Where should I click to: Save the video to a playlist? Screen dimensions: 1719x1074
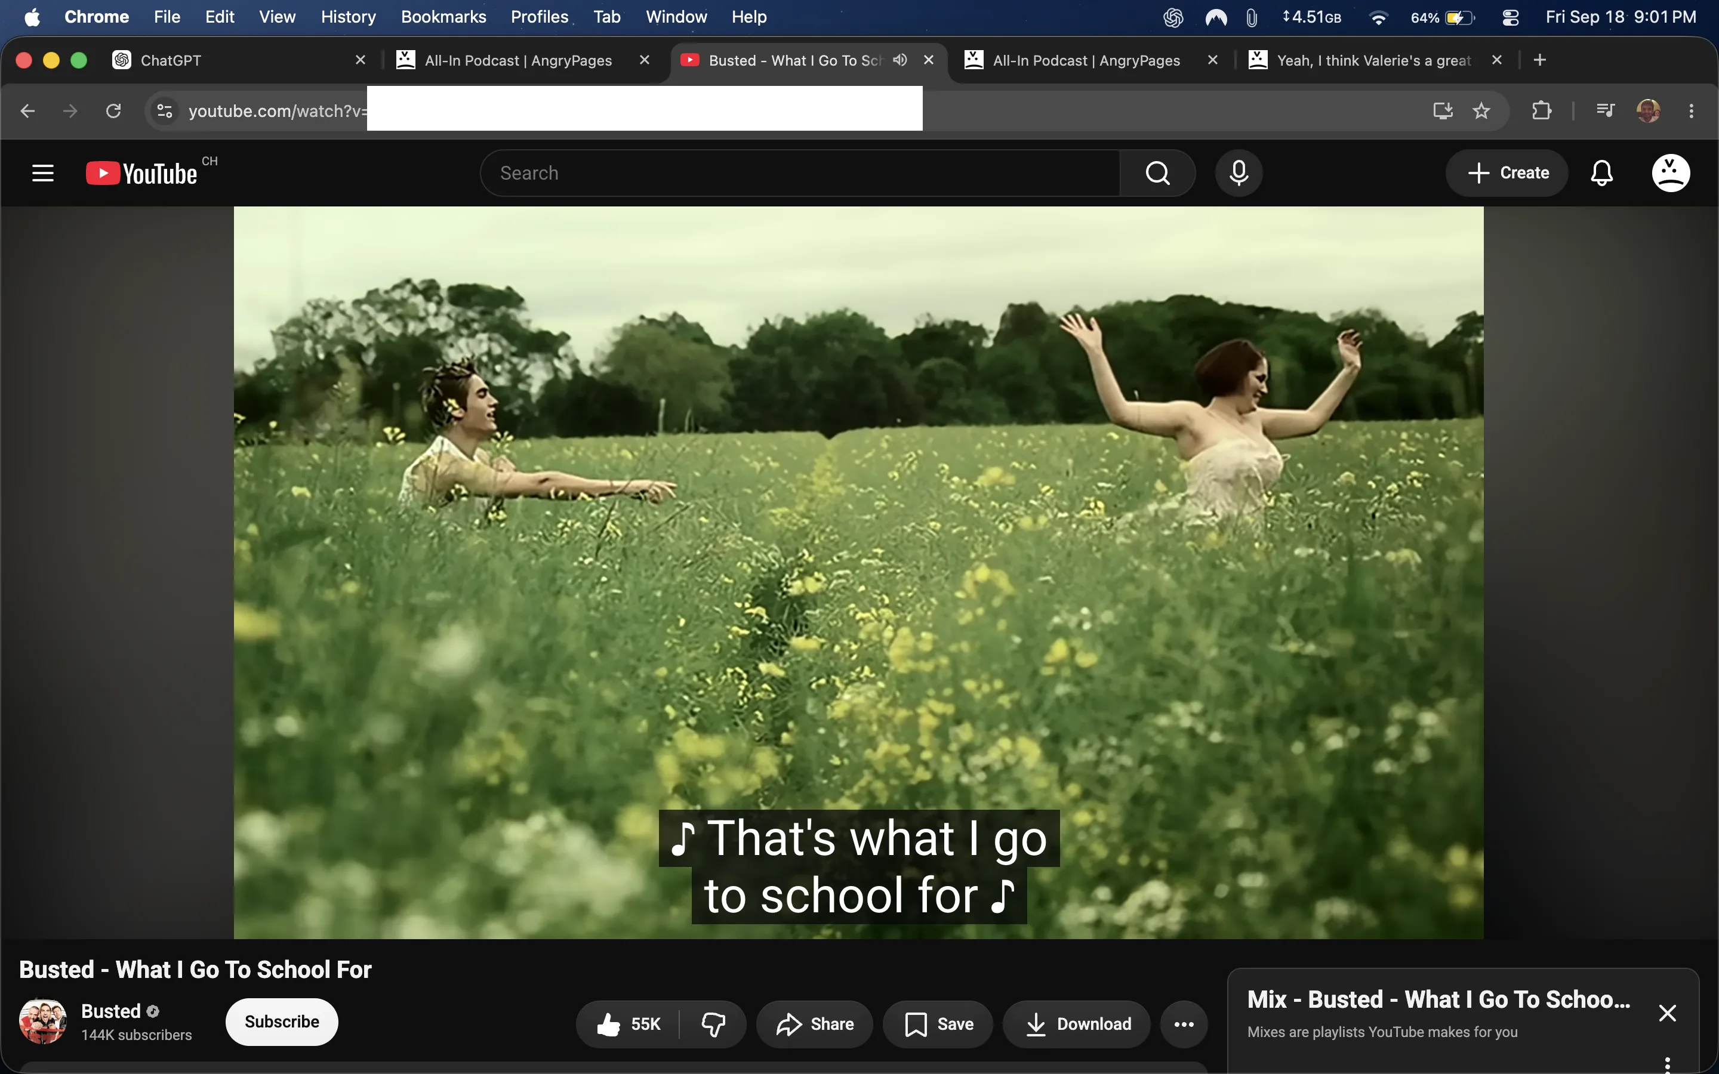938,1023
